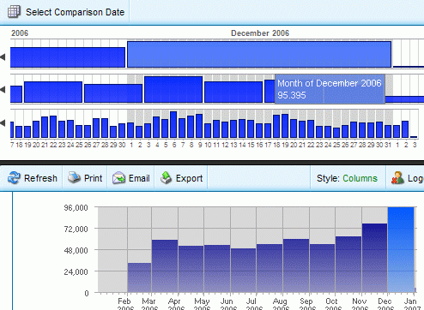Click the Dec 2006 highlighted chart column
Image resolution: width=424 pixels, height=310 pixels.
coord(401,250)
